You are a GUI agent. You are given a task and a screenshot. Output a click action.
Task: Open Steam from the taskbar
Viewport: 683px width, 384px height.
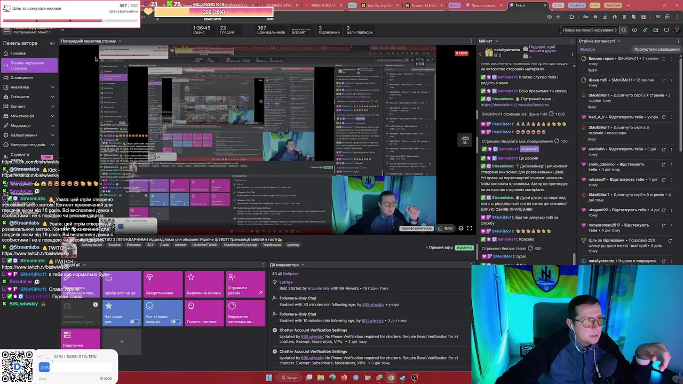pyautogui.click(x=403, y=378)
